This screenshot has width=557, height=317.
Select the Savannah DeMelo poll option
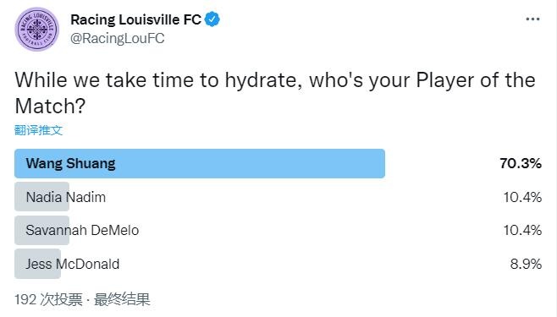[278, 230]
